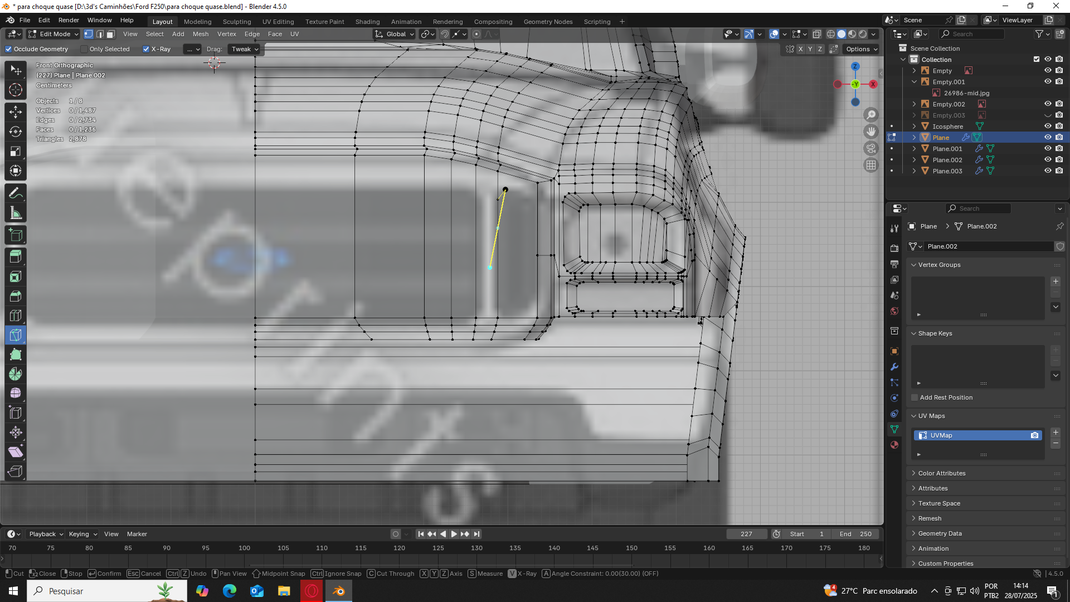
Task: Click the current frame field showing 227
Action: 746,534
